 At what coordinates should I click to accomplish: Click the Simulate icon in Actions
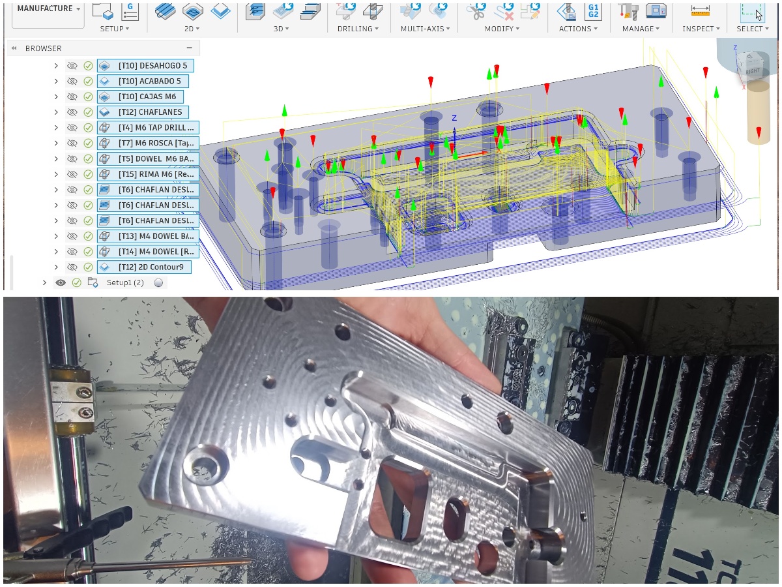(566, 11)
